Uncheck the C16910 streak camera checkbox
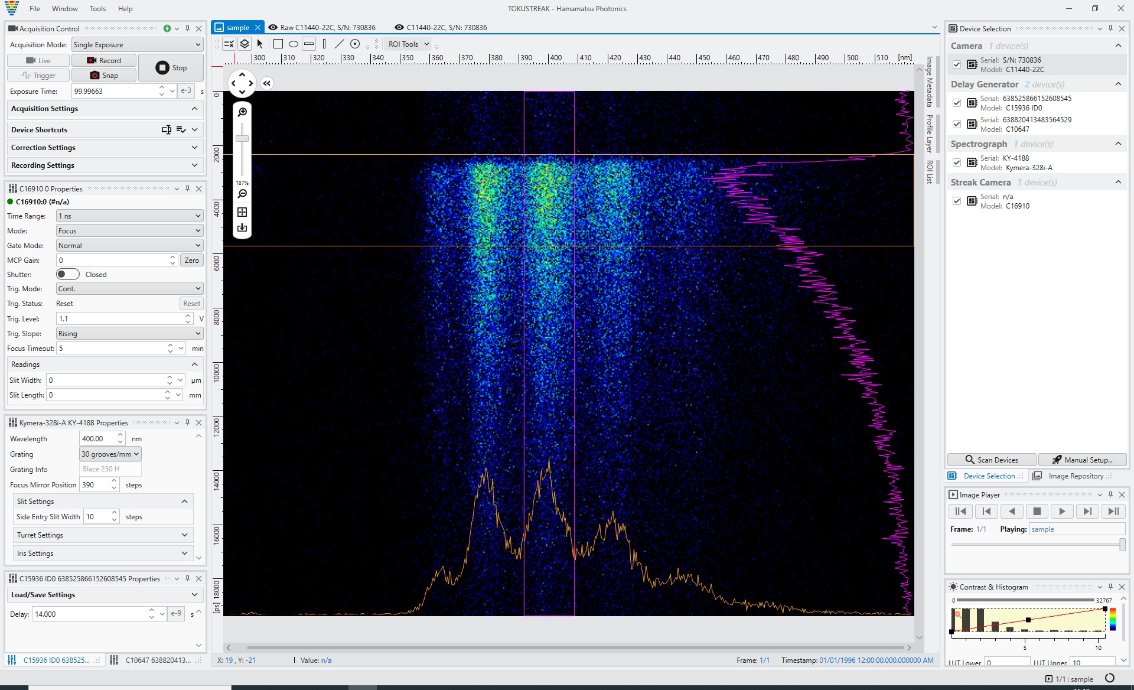Image resolution: width=1134 pixels, height=690 pixels. tap(957, 201)
